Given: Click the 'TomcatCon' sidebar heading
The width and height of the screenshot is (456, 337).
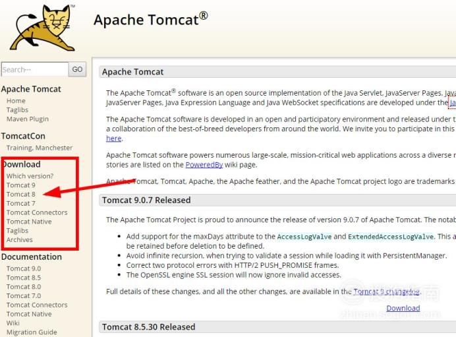Looking at the screenshot, I should 23,137.
